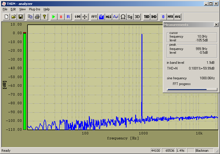220x154 pixels.
Task: Print the spectrum with printer icon
Action: pyautogui.click(x=37, y=17)
